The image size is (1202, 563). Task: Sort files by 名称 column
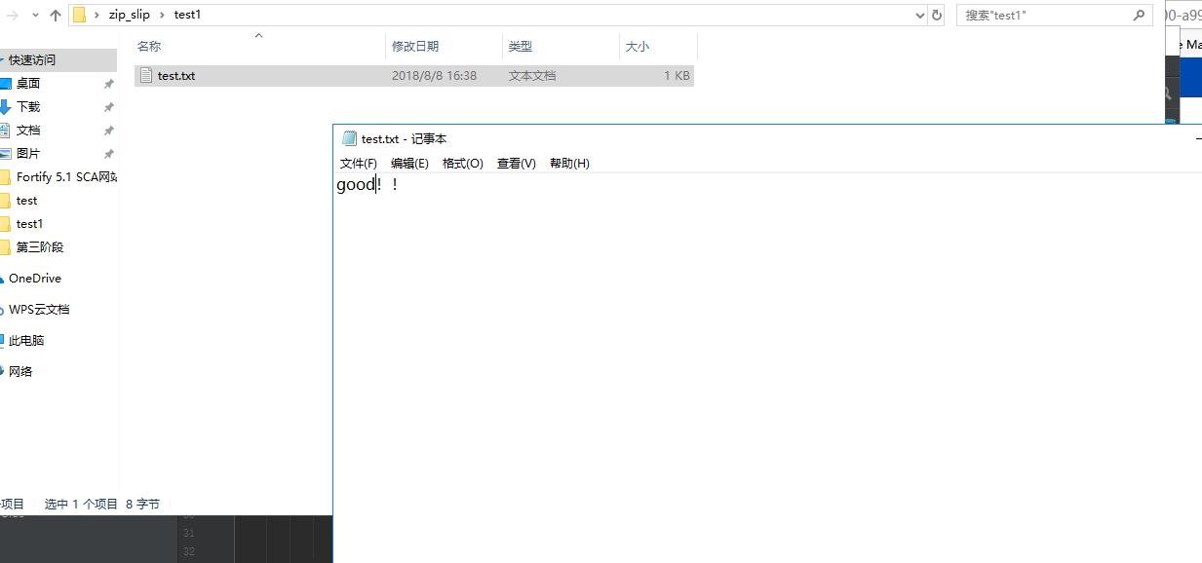pos(149,47)
